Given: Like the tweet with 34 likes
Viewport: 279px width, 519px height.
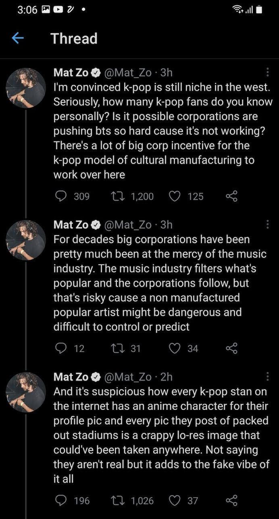Looking at the screenshot, I should [174, 348].
